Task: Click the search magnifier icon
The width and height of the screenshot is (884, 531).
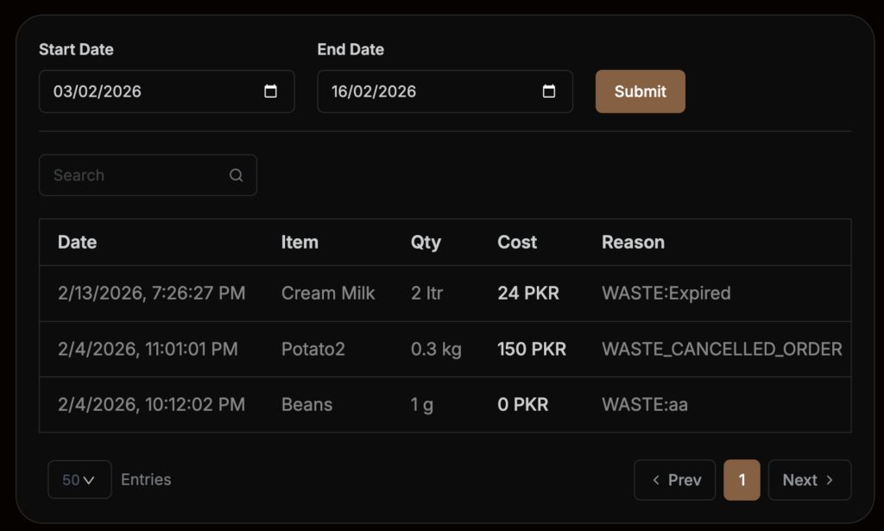Action: point(236,175)
